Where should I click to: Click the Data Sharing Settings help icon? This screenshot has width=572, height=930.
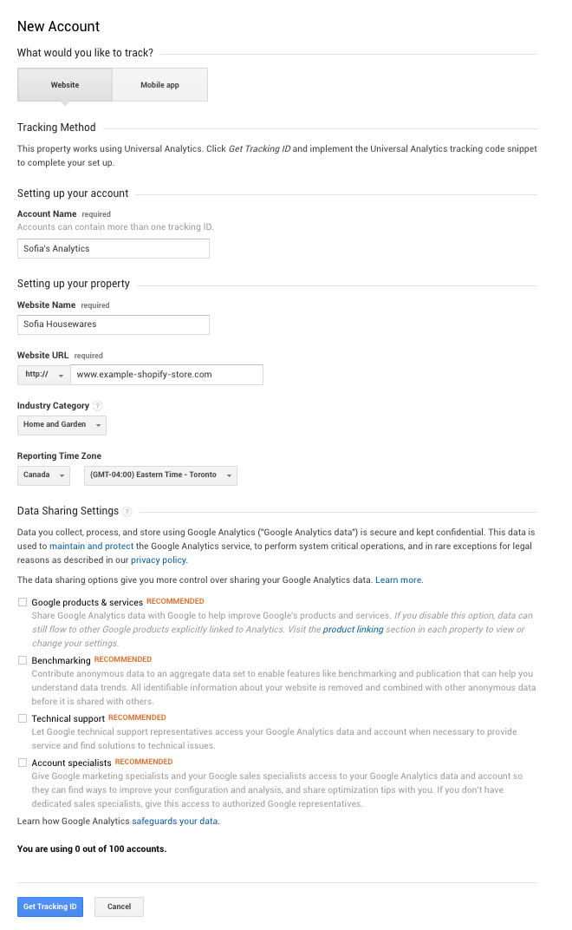(x=127, y=512)
